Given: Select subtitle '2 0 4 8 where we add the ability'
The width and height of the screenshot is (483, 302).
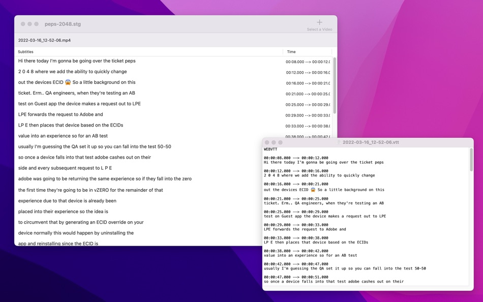Looking at the screenshot, I should [x=72, y=72].
